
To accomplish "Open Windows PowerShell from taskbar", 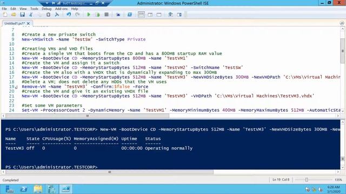I will coord(24,189).
